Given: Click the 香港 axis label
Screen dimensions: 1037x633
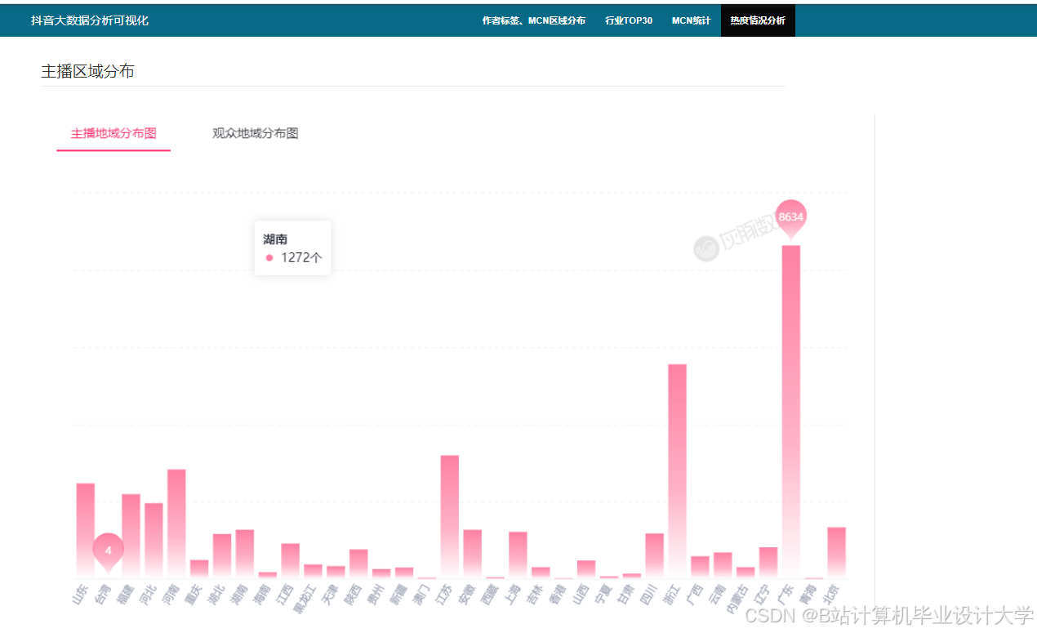Looking at the screenshot, I should pos(557,593).
